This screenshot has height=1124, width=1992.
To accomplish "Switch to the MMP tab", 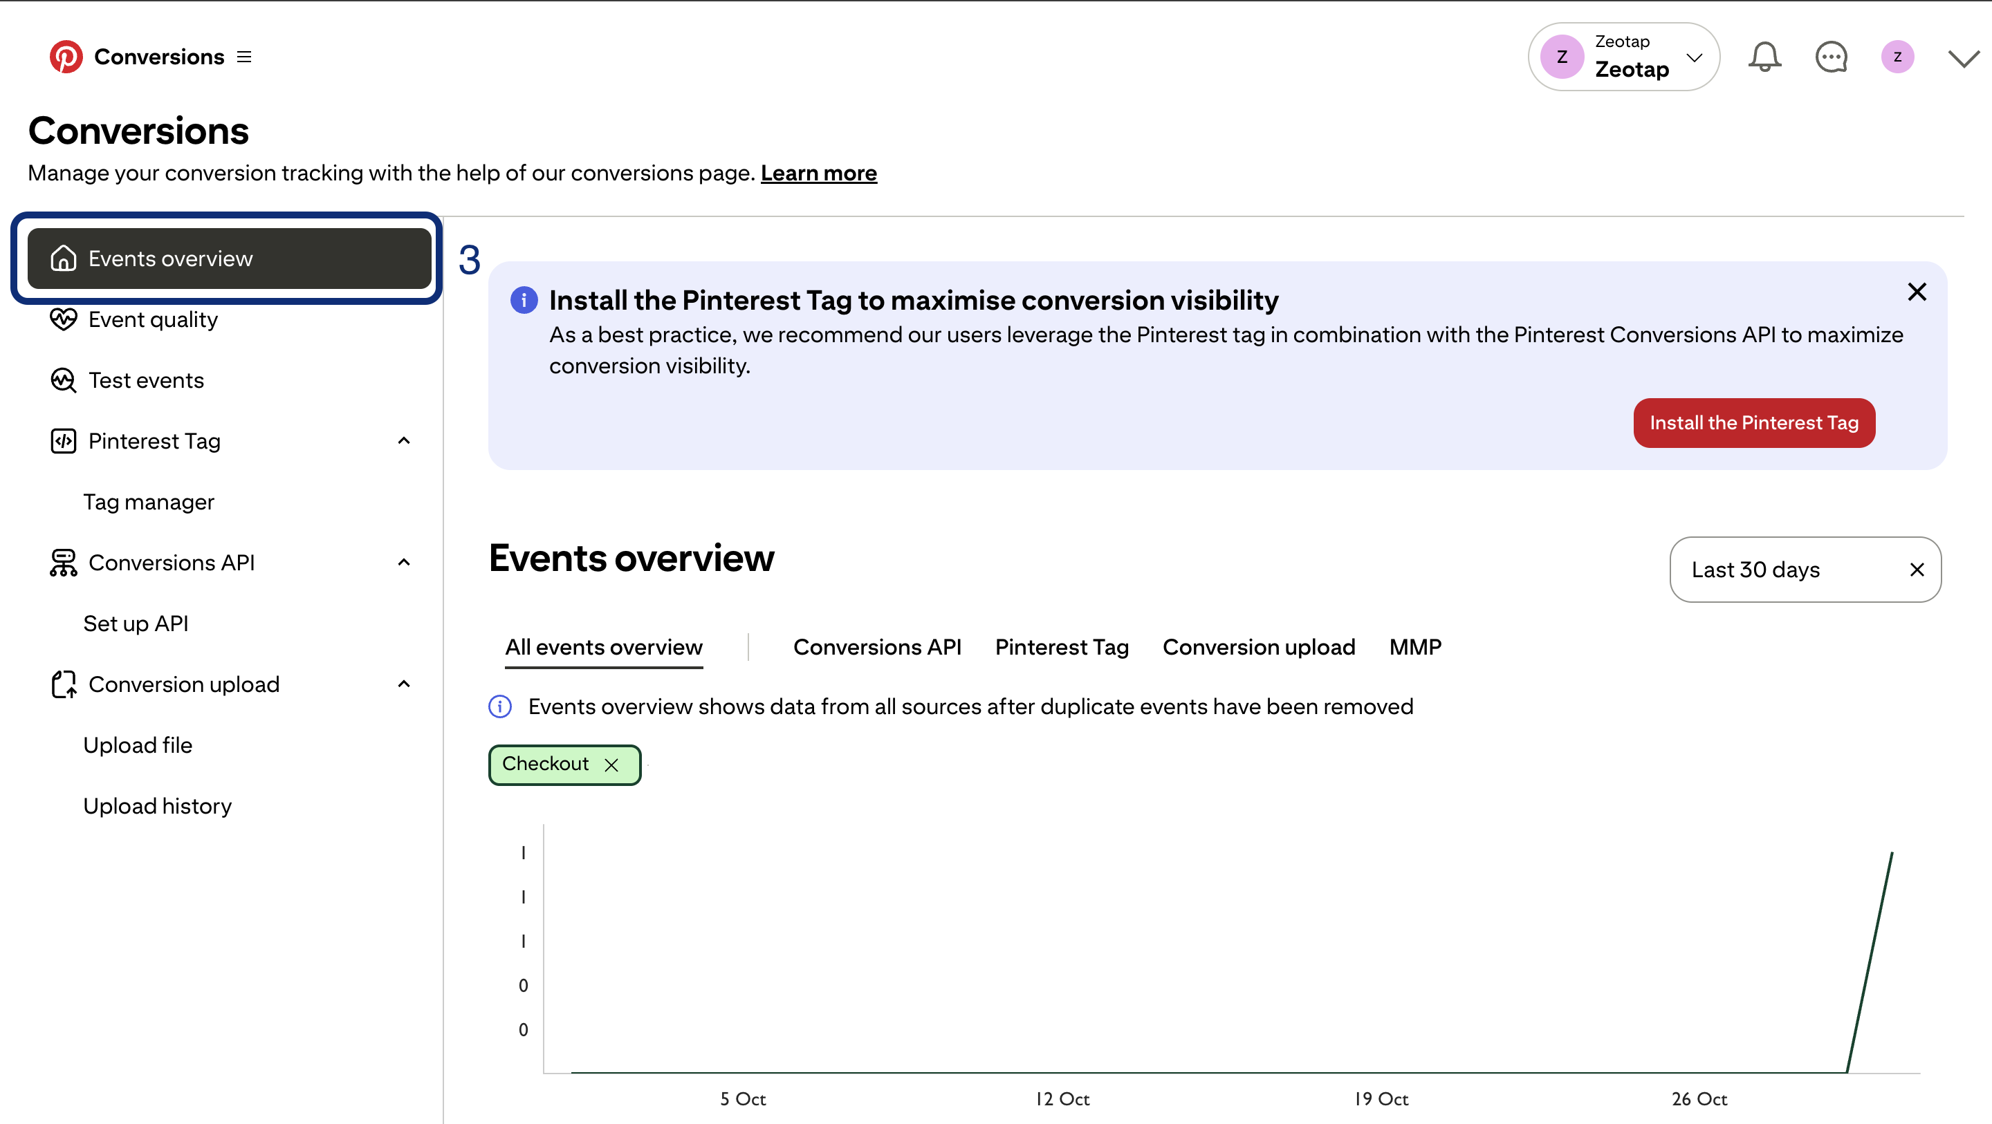I will point(1414,647).
